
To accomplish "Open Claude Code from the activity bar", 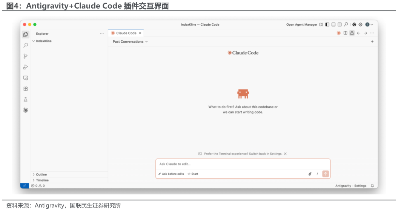I will click(26, 110).
